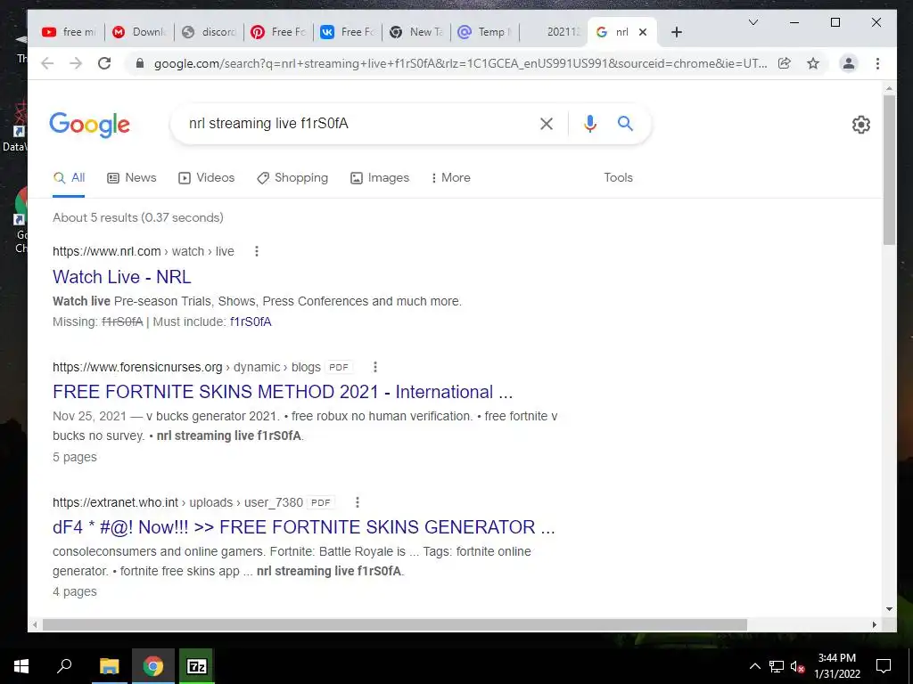Switch to the YouTube 'free m' tab

[x=70, y=32]
